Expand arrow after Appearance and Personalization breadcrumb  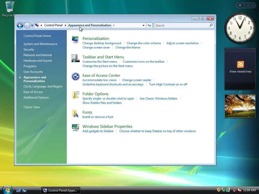(114, 25)
